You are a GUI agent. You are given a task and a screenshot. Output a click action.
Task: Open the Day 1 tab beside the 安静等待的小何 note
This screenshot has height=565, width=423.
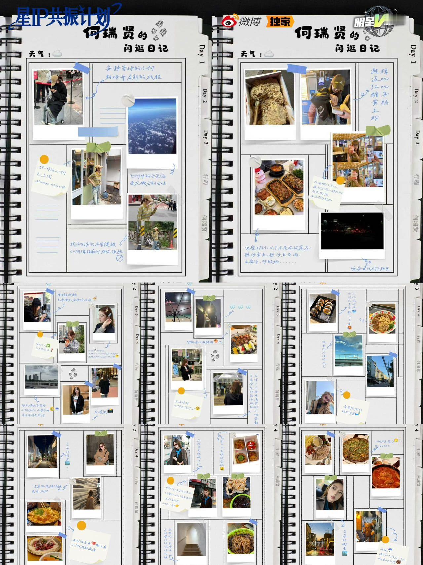coord(202,54)
